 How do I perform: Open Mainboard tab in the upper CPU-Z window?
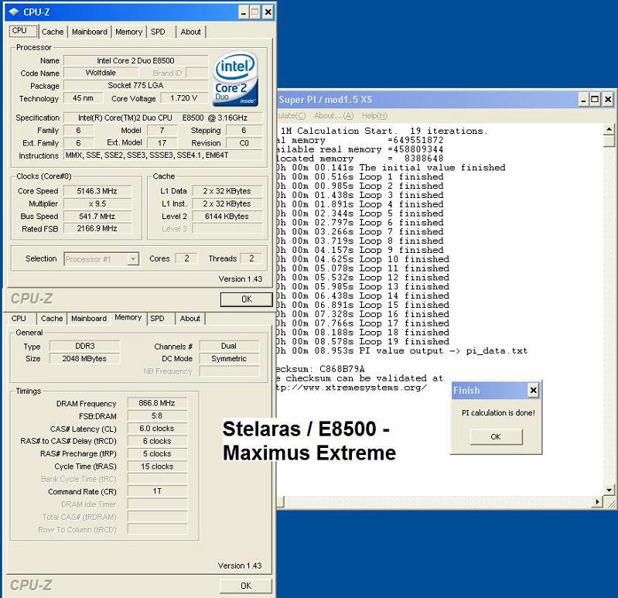[x=89, y=32]
